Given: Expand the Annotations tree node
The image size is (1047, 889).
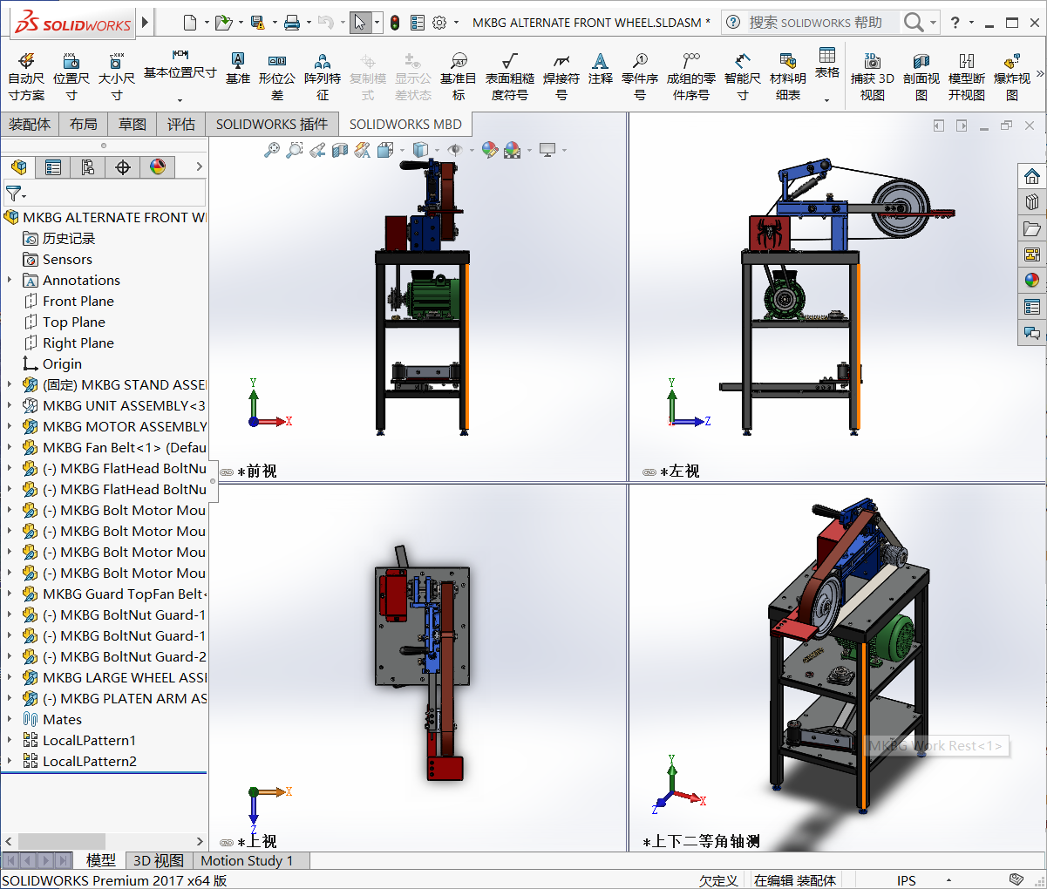Looking at the screenshot, I should point(10,280).
